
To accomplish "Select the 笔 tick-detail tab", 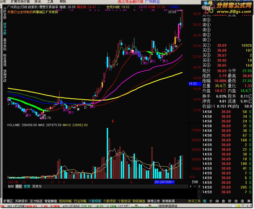I will coord(205,201).
